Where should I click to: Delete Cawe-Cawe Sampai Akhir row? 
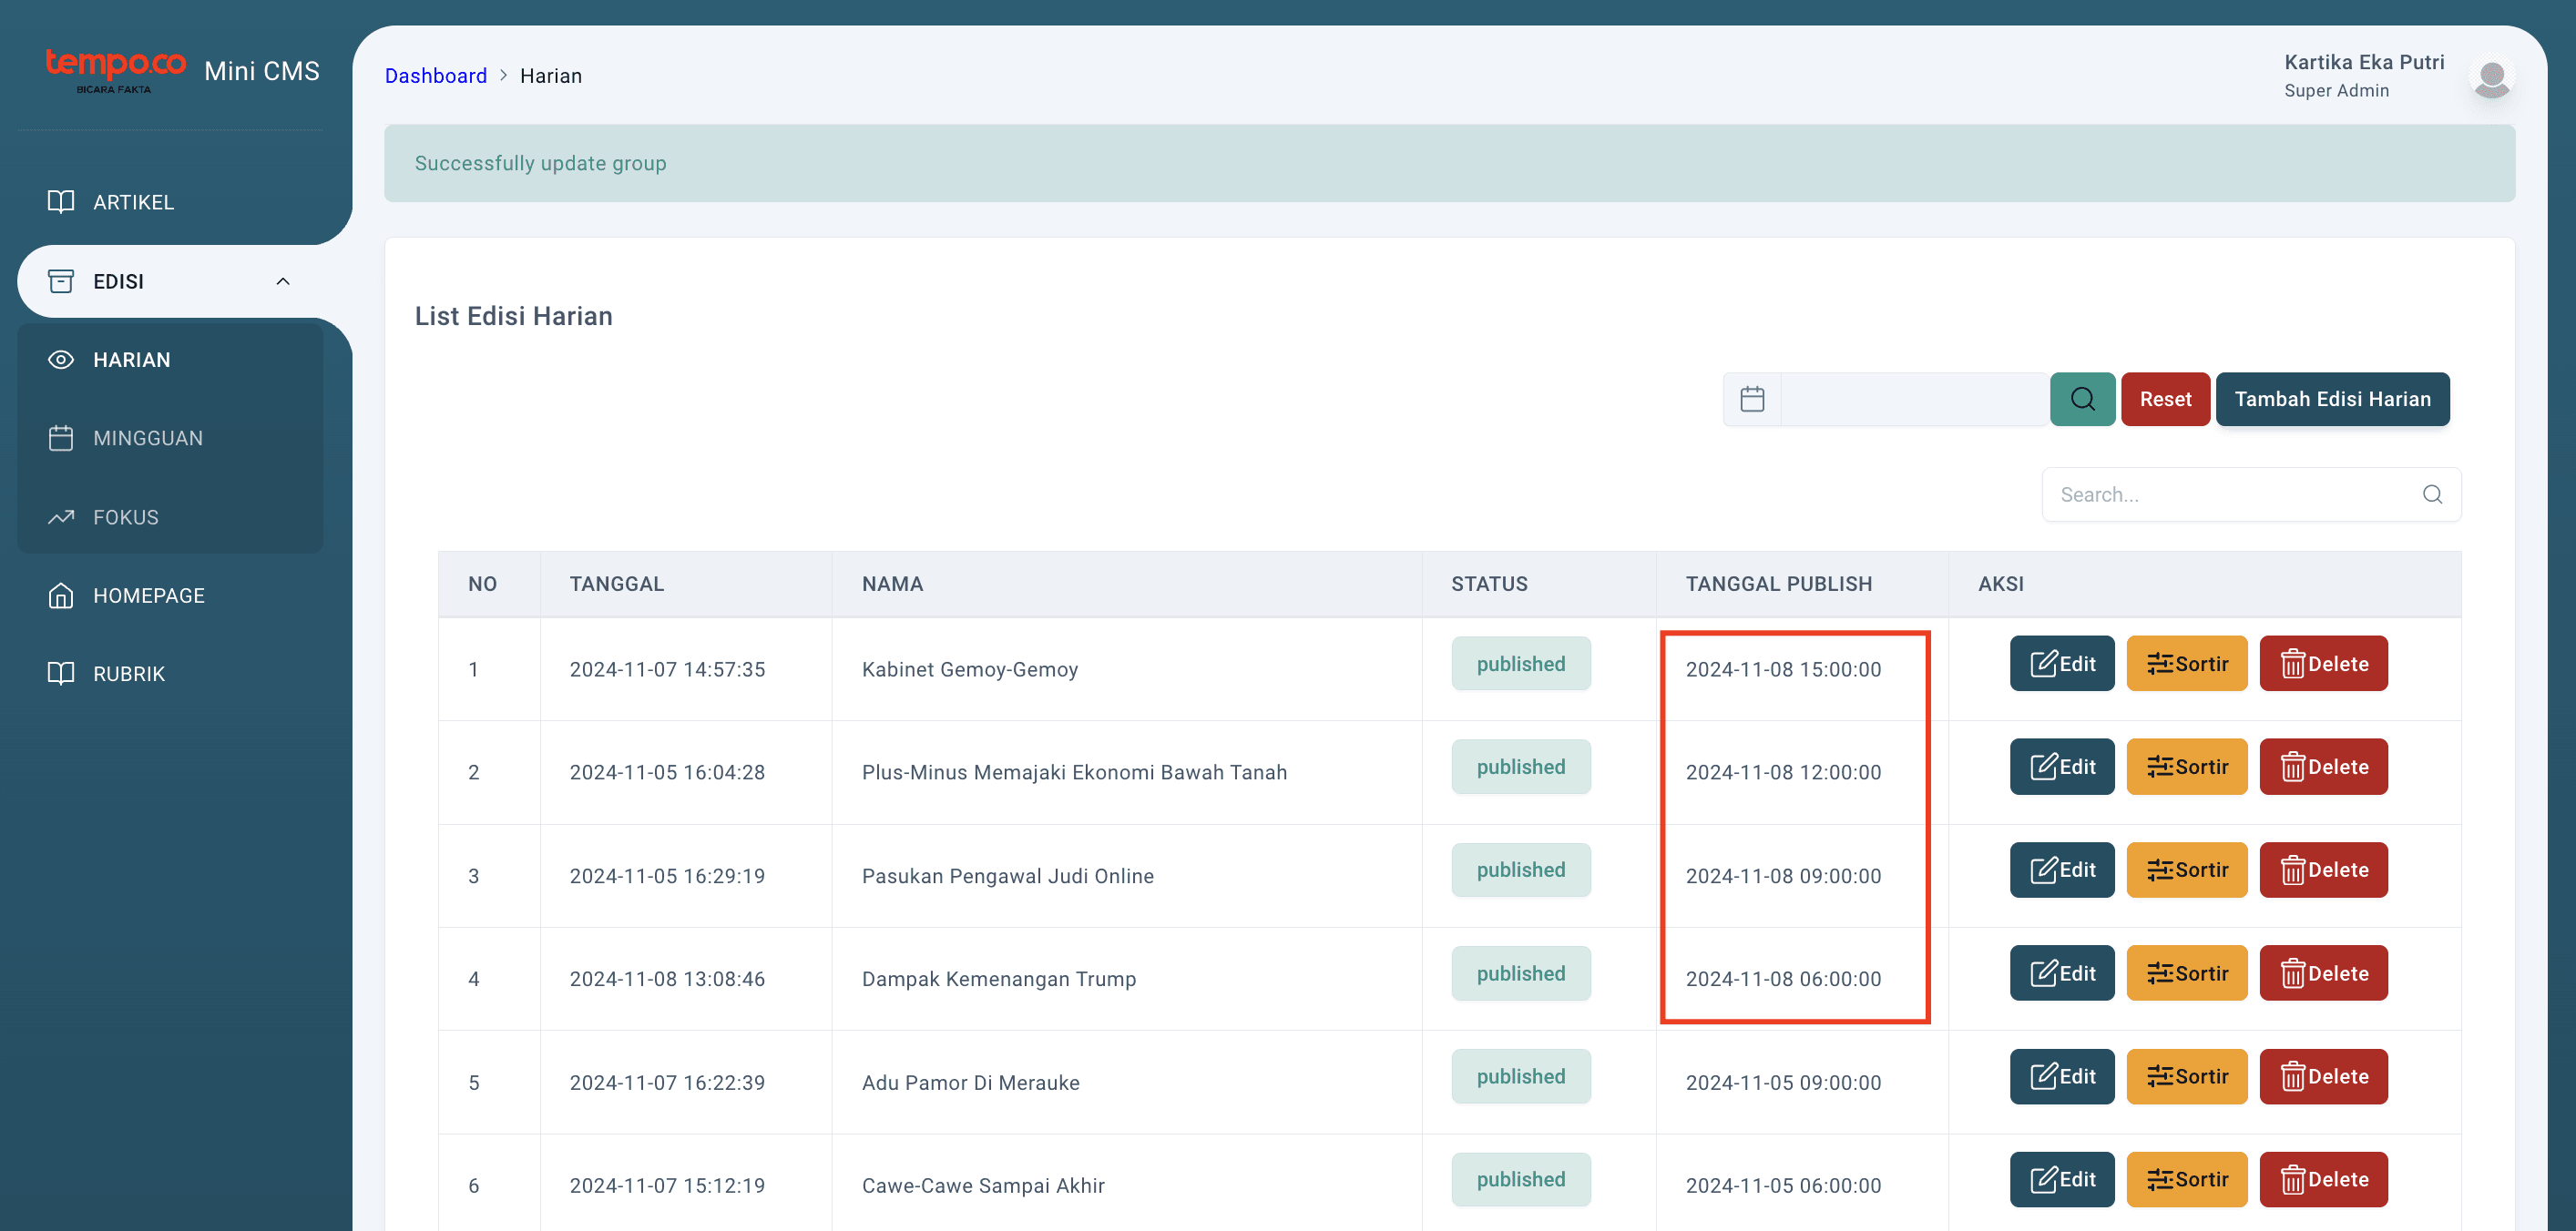pyautogui.click(x=2323, y=1179)
